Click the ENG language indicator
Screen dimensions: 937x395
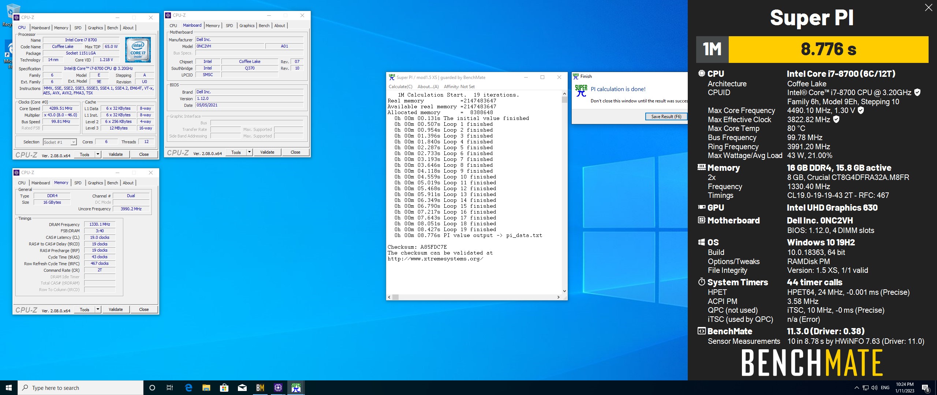click(x=885, y=388)
